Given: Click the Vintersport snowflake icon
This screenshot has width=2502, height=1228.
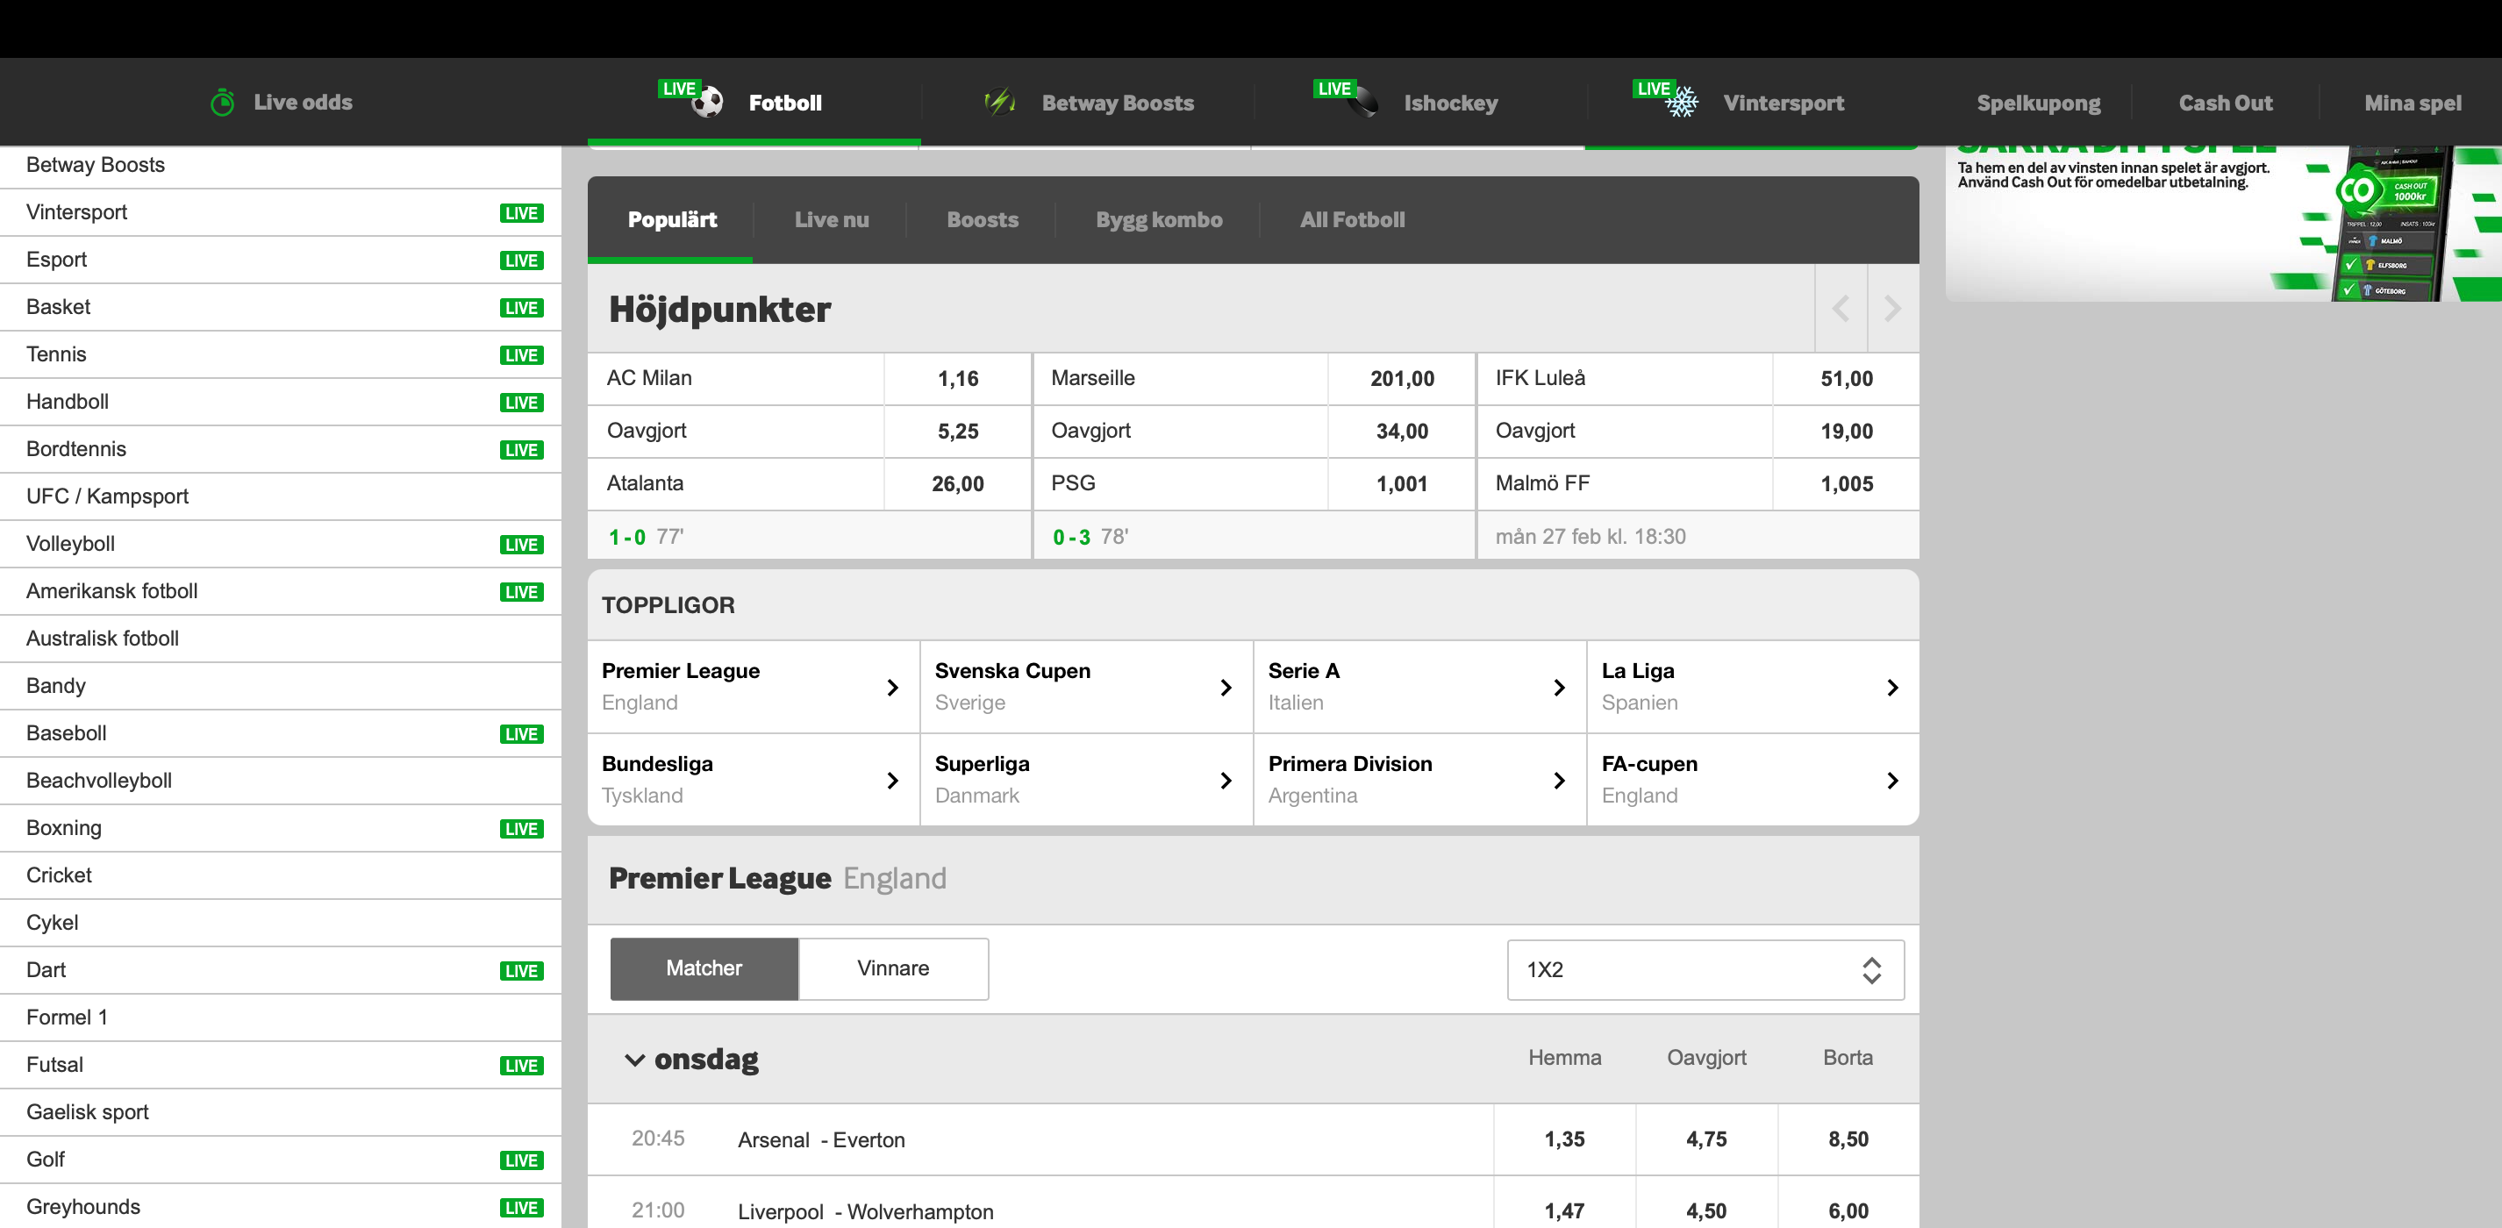Looking at the screenshot, I should (1683, 102).
